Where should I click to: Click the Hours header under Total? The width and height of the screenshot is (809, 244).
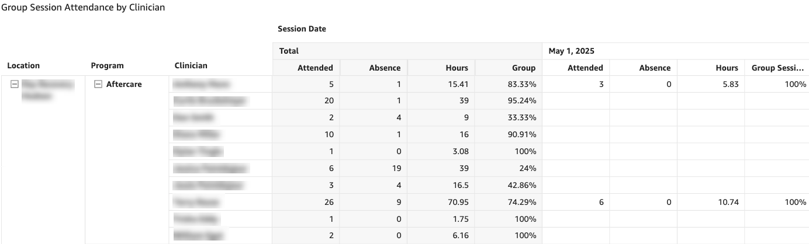pos(457,68)
